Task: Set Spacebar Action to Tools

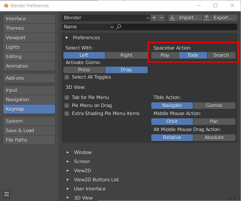Action: coord(193,55)
